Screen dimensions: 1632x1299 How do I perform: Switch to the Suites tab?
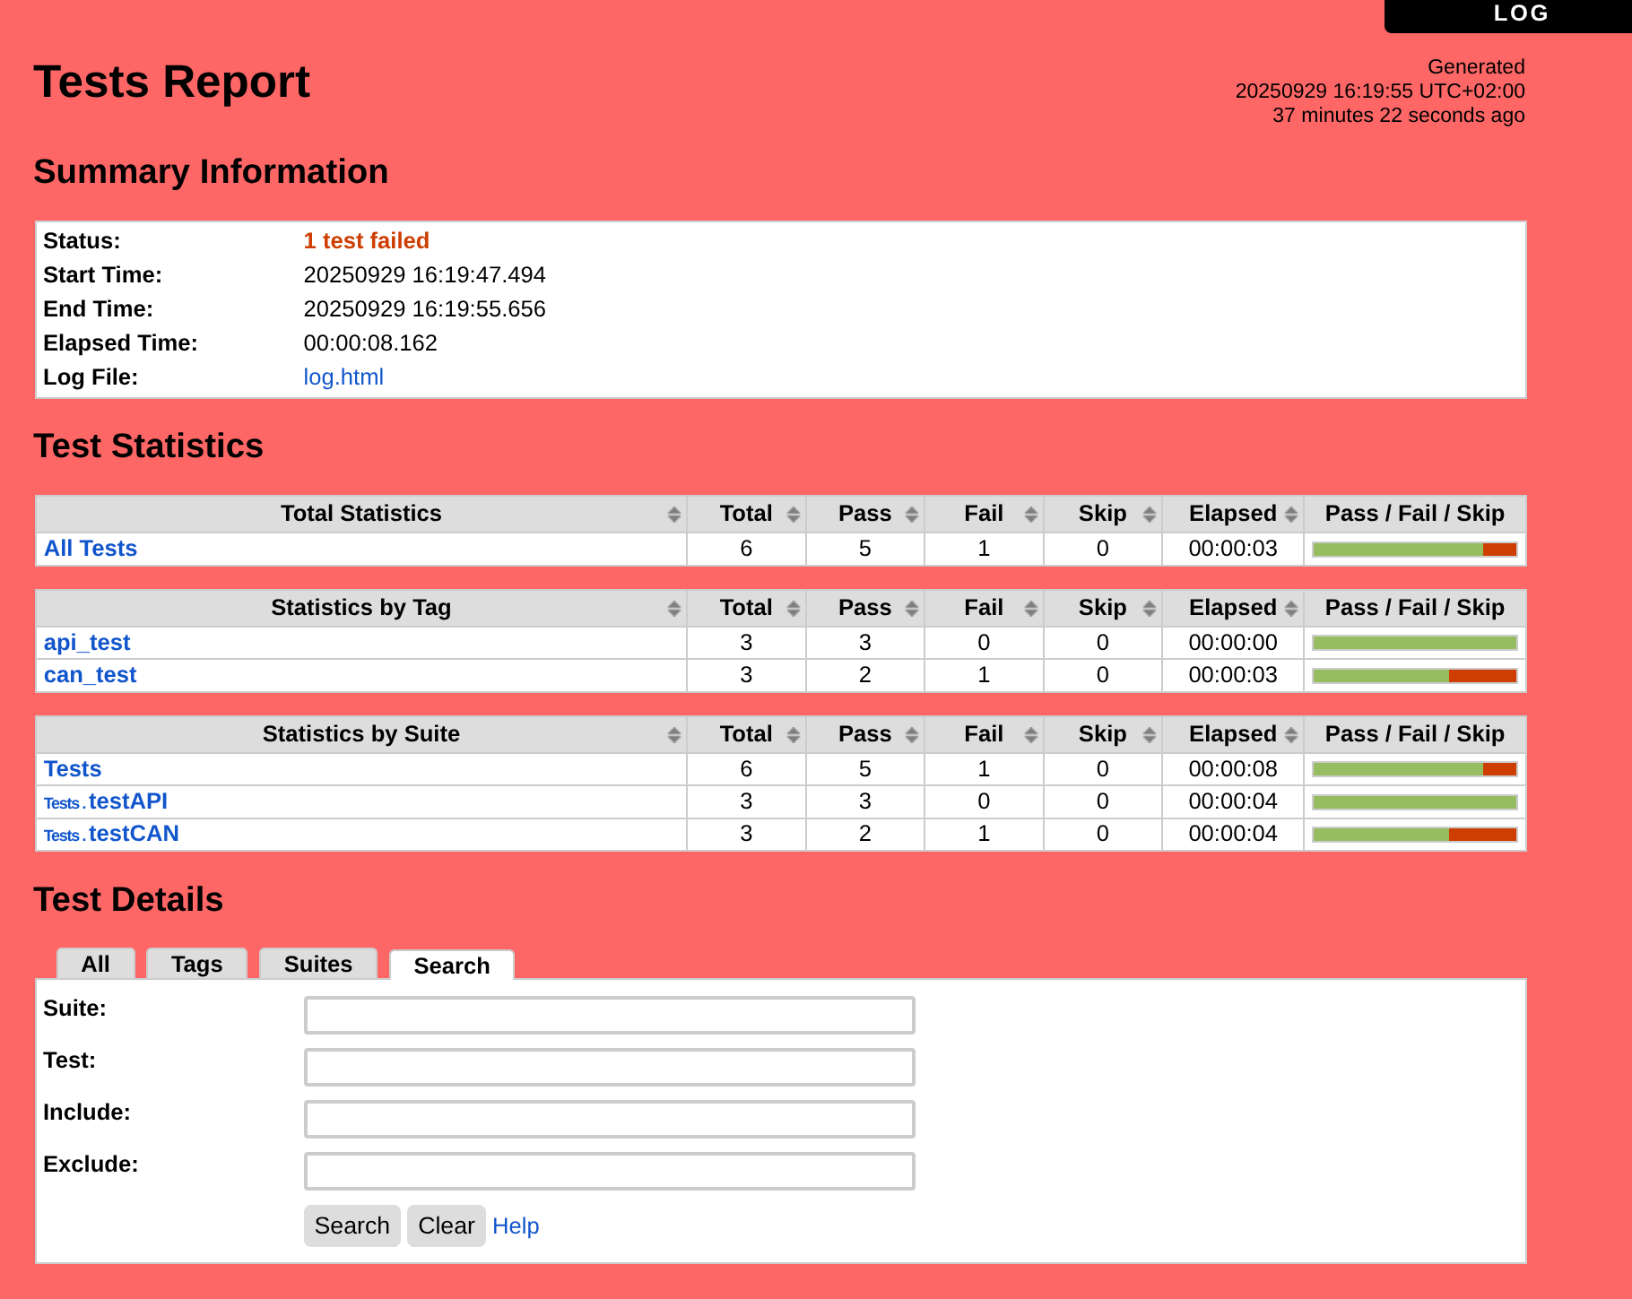(x=318, y=965)
